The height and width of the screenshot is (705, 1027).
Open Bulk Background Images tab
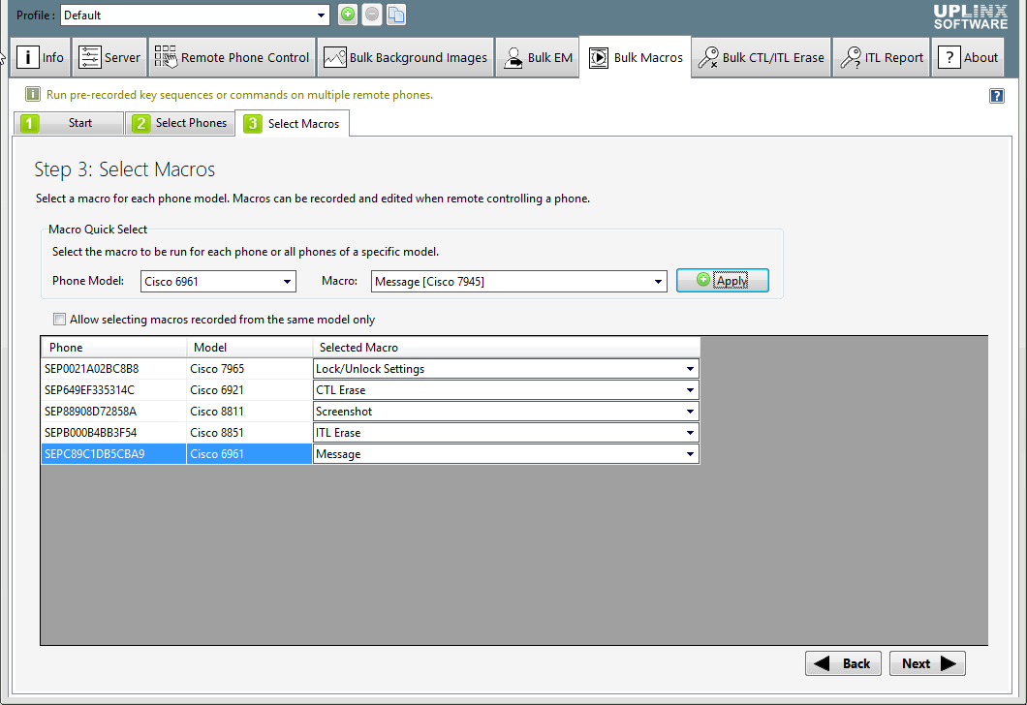point(405,57)
